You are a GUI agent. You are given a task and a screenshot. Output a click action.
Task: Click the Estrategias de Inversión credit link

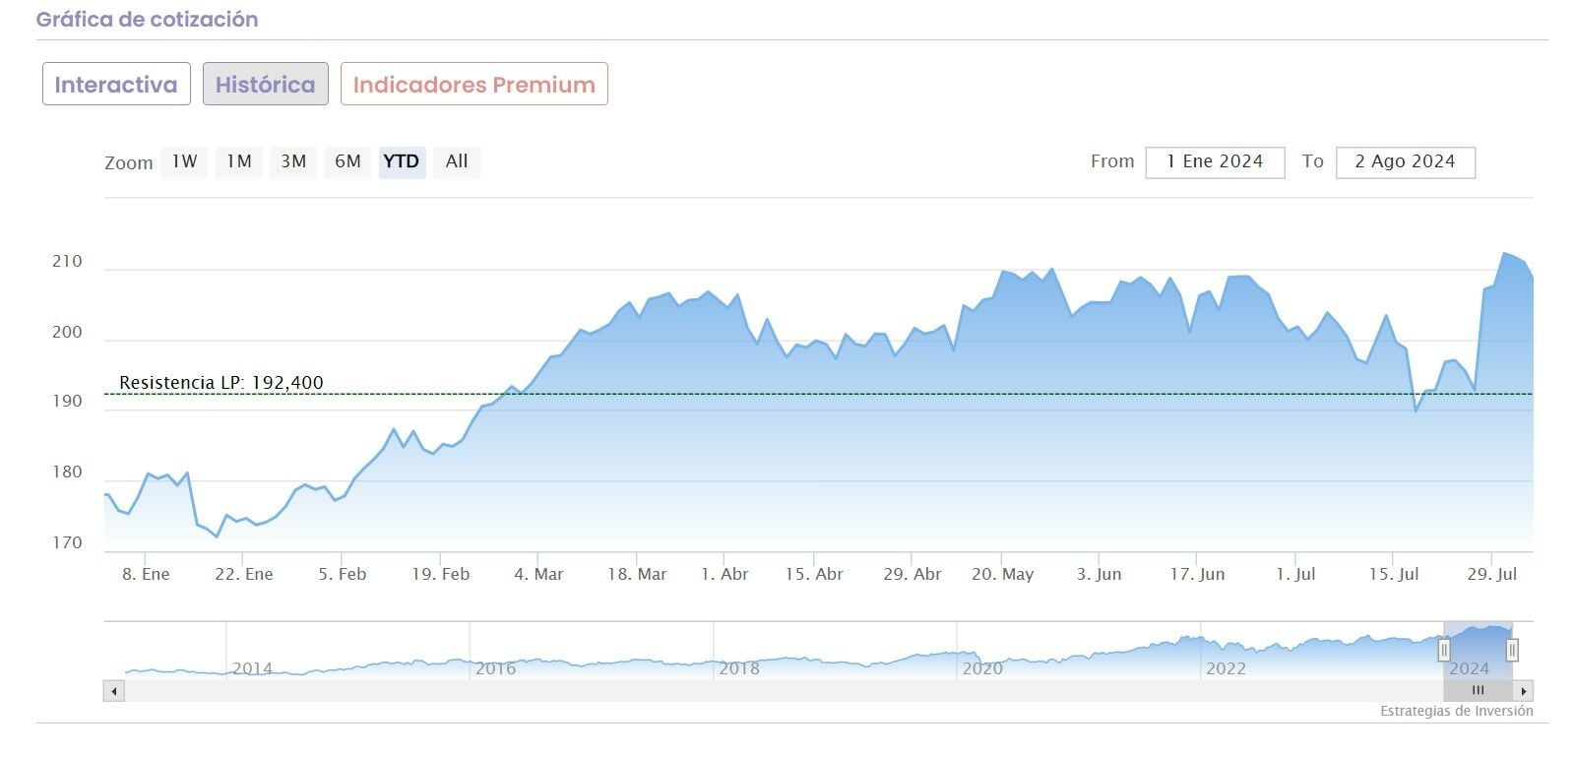[1456, 711]
